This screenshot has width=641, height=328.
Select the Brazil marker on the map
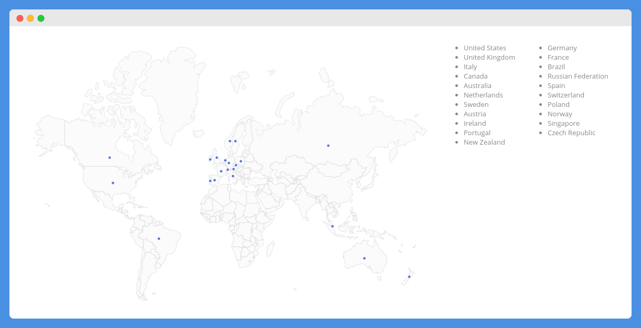click(x=159, y=239)
